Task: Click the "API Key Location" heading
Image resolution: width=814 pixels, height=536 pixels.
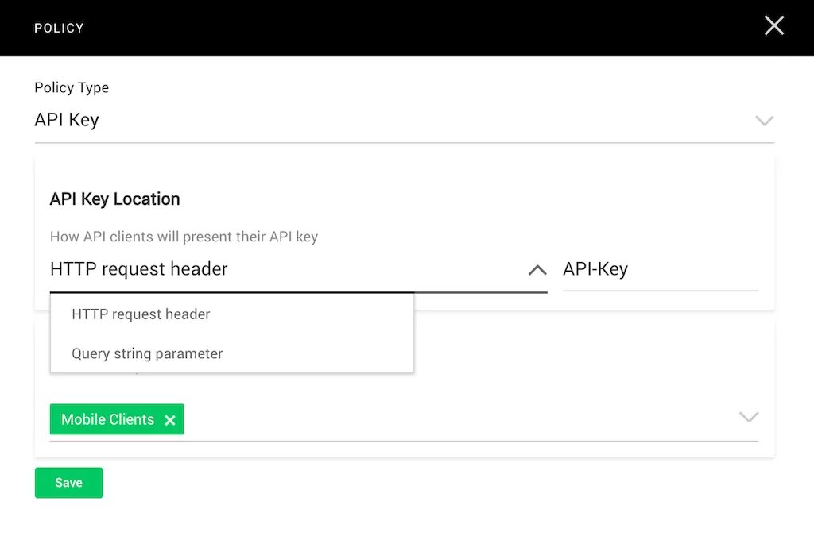Action: click(x=114, y=199)
